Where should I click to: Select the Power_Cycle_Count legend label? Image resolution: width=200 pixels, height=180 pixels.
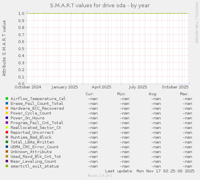click(31, 113)
